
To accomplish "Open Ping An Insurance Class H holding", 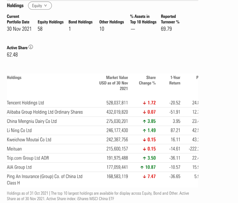I will (45, 179).
